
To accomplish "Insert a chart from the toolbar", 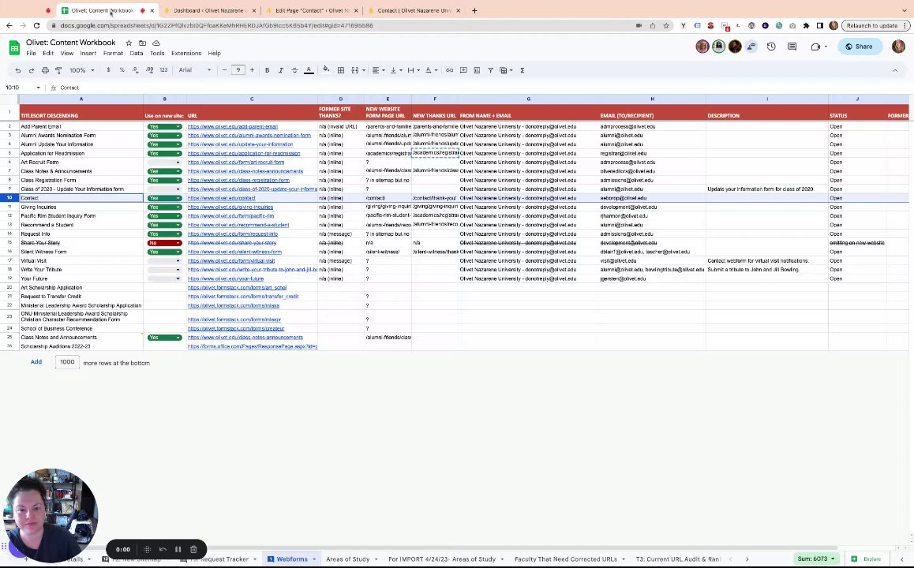I will [x=477, y=70].
